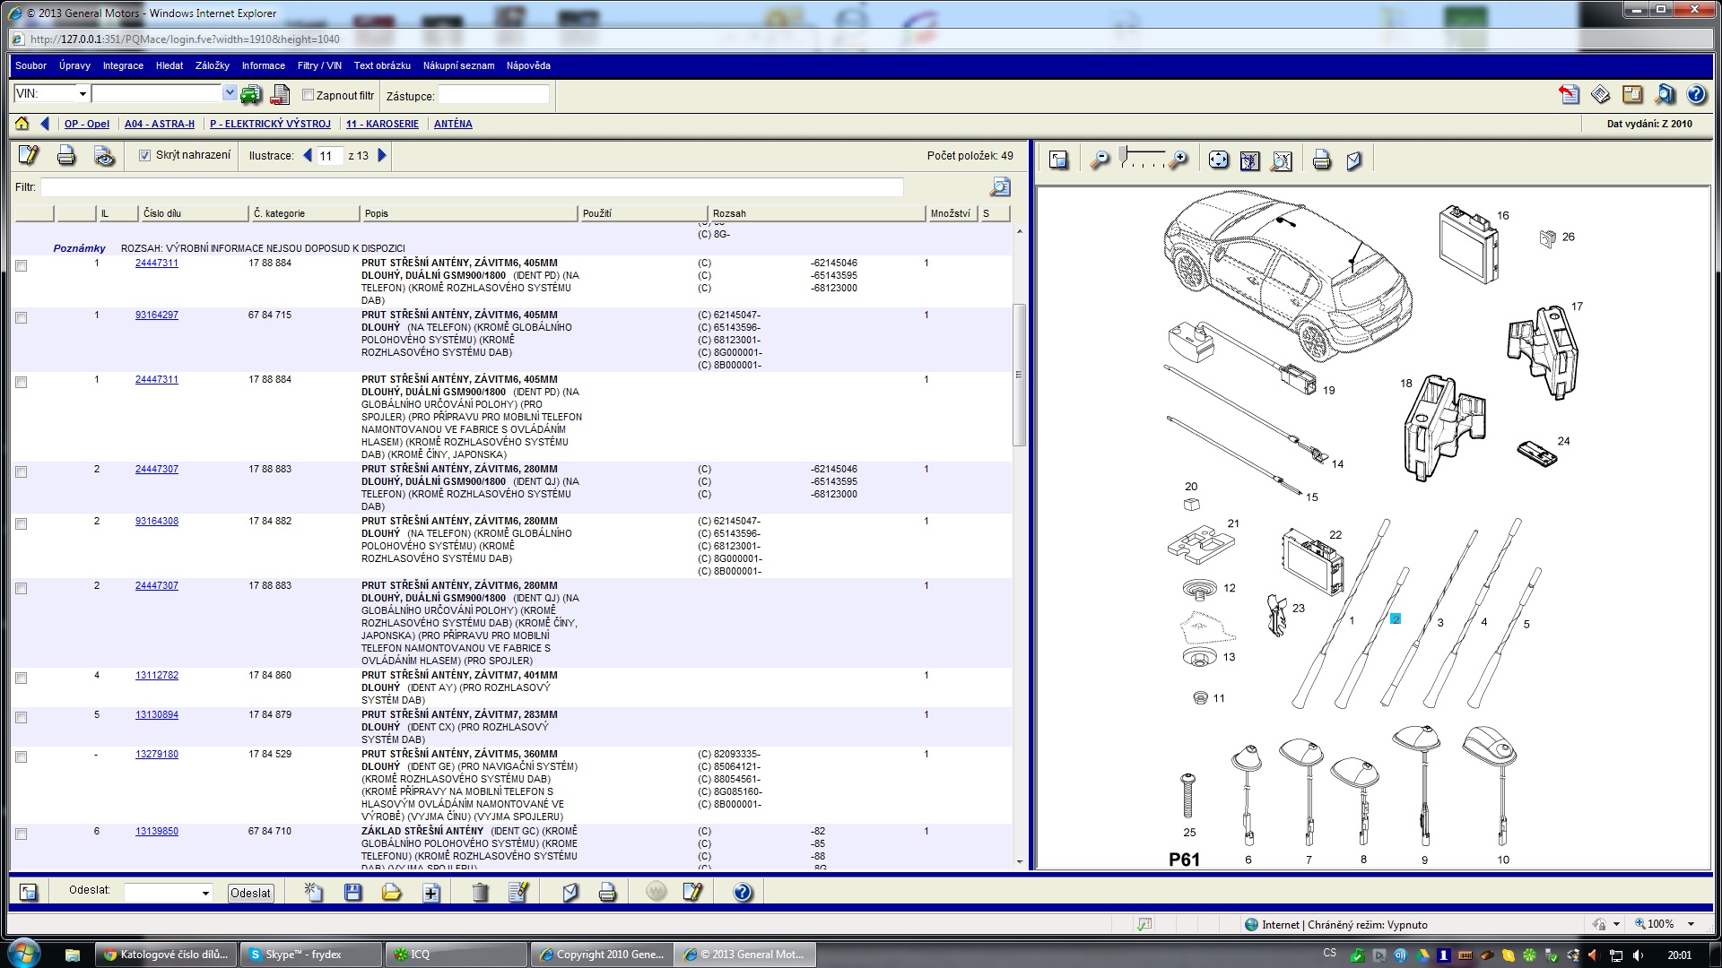This screenshot has width=1722, height=968.
Task: Click the floppy disk save icon
Action: click(x=352, y=893)
